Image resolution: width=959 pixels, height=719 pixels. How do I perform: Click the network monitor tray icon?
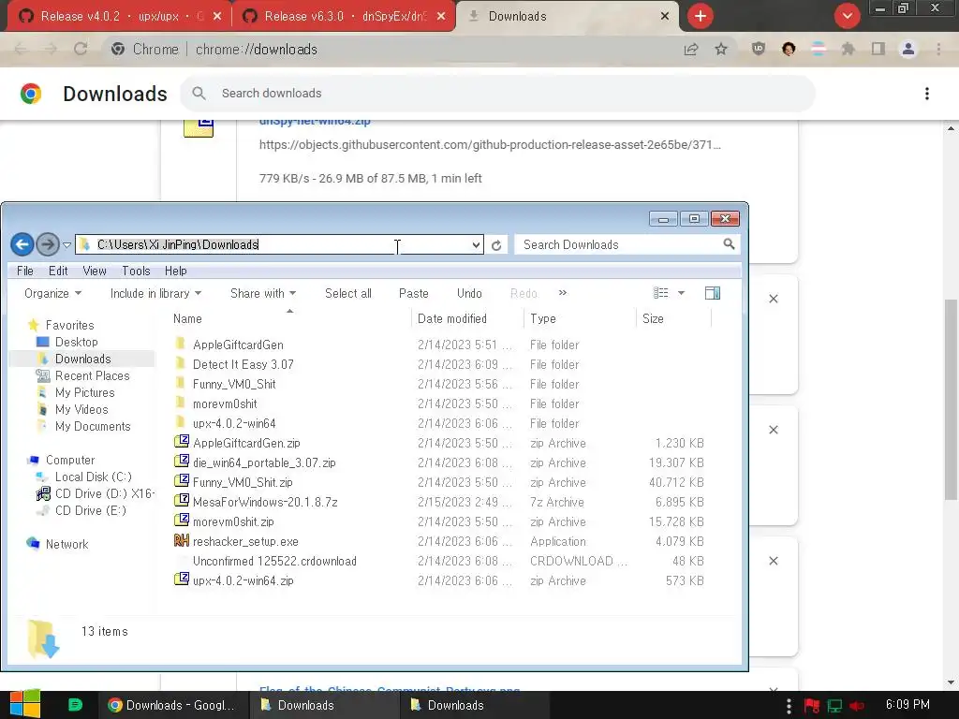click(x=834, y=706)
